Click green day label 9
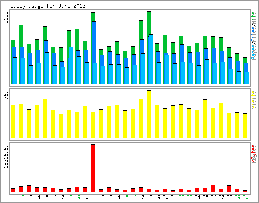Image resolution: width=259 pixels, height=203 pixels. point(79,198)
